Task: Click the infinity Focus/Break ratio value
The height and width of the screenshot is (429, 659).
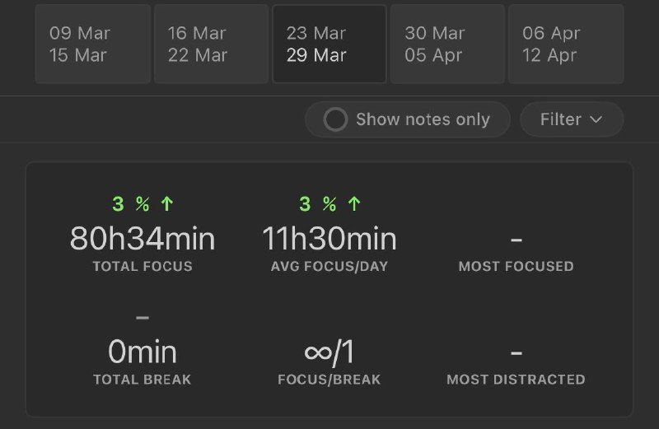Action: (x=329, y=352)
